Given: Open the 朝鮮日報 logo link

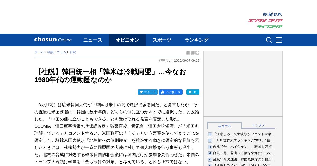Looking at the screenshot, I should (272, 14).
